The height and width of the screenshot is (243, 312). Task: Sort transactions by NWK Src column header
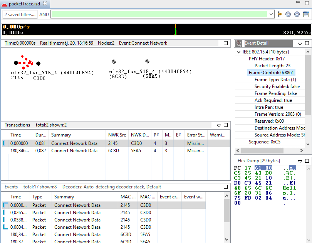click(117, 135)
